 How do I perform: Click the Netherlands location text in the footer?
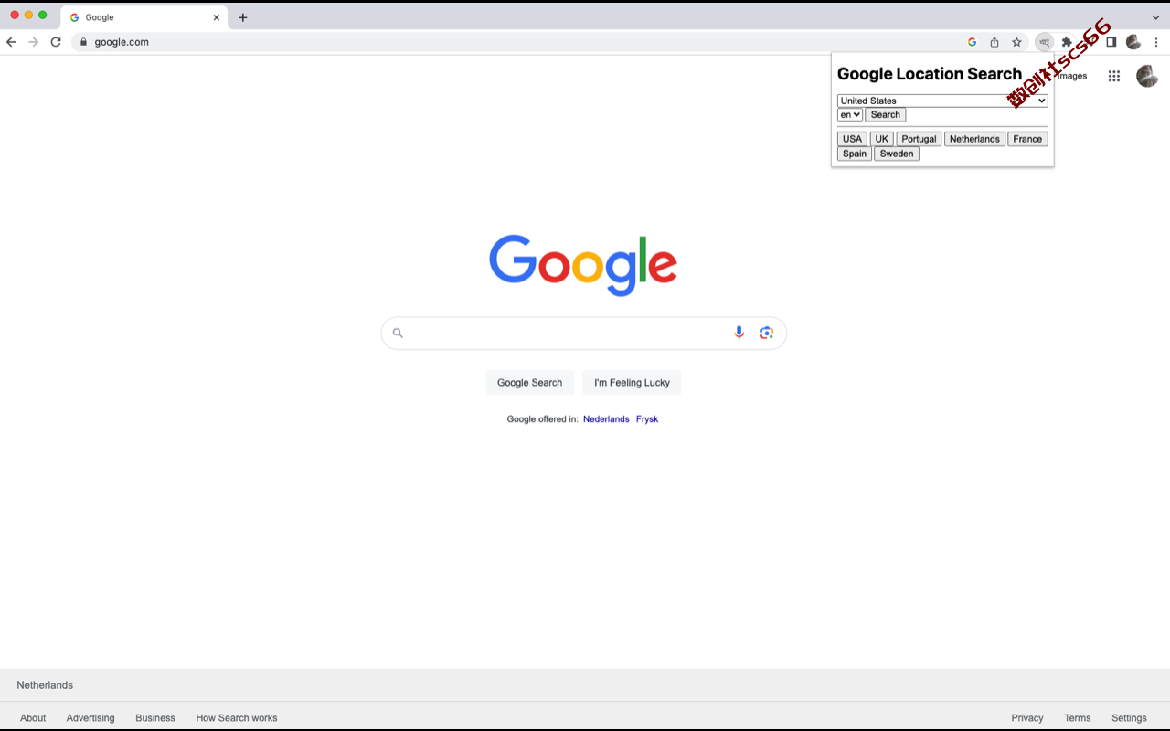[x=45, y=685]
